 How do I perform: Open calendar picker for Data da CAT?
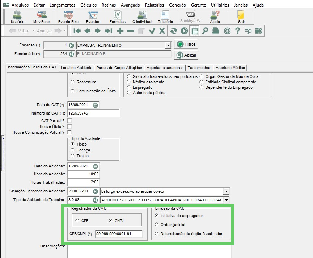[96, 105]
